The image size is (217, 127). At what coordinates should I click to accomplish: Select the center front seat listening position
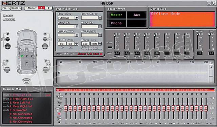click(26, 56)
